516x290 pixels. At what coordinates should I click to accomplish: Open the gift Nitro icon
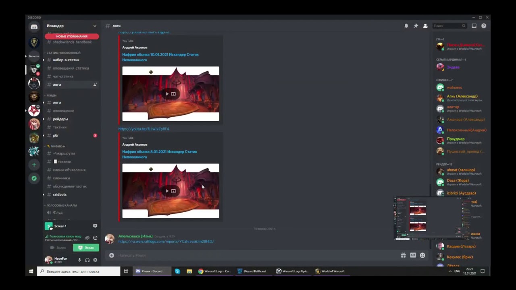(x=403, y=255)
